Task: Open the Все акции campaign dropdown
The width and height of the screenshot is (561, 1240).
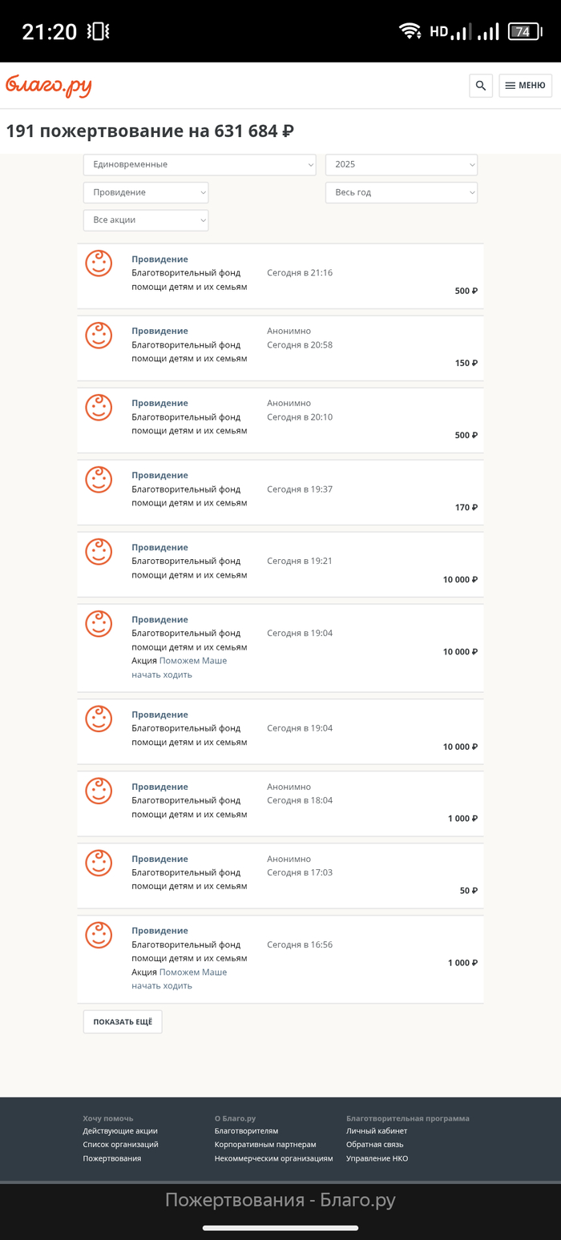Action: [146, 220]
